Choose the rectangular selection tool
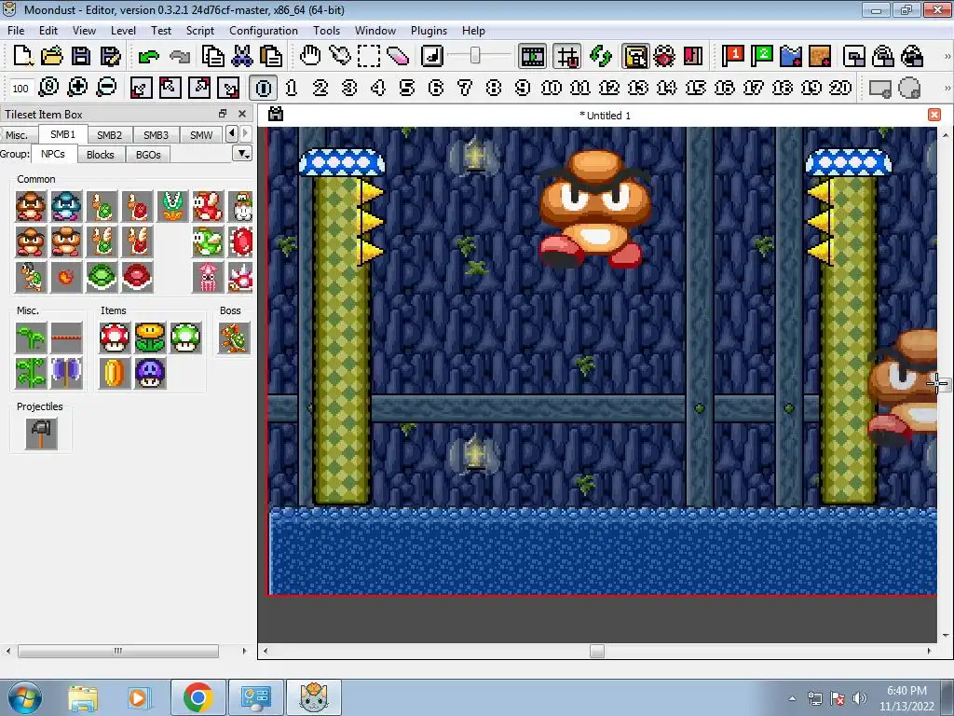This screenshot has height=716, width=954. click(x=369, y=56)
